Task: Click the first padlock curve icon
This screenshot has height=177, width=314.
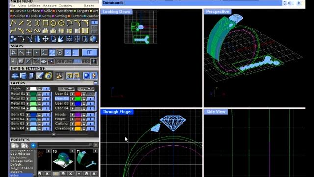Action: click(45, 31)
